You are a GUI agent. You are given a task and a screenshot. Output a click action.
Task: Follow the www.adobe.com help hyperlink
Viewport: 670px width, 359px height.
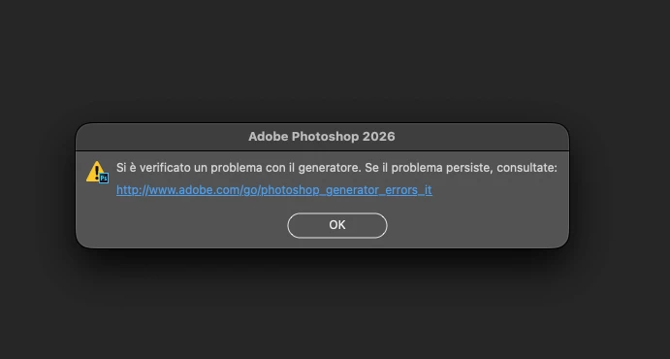click(273, 190)
